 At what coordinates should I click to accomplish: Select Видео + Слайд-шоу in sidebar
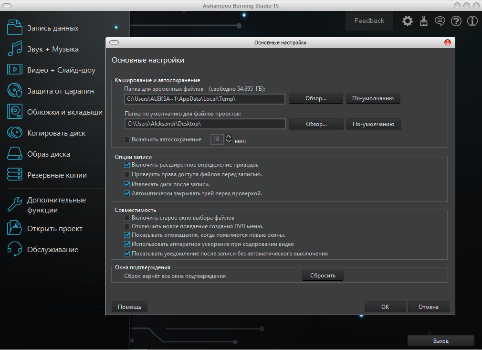[61, 70]
